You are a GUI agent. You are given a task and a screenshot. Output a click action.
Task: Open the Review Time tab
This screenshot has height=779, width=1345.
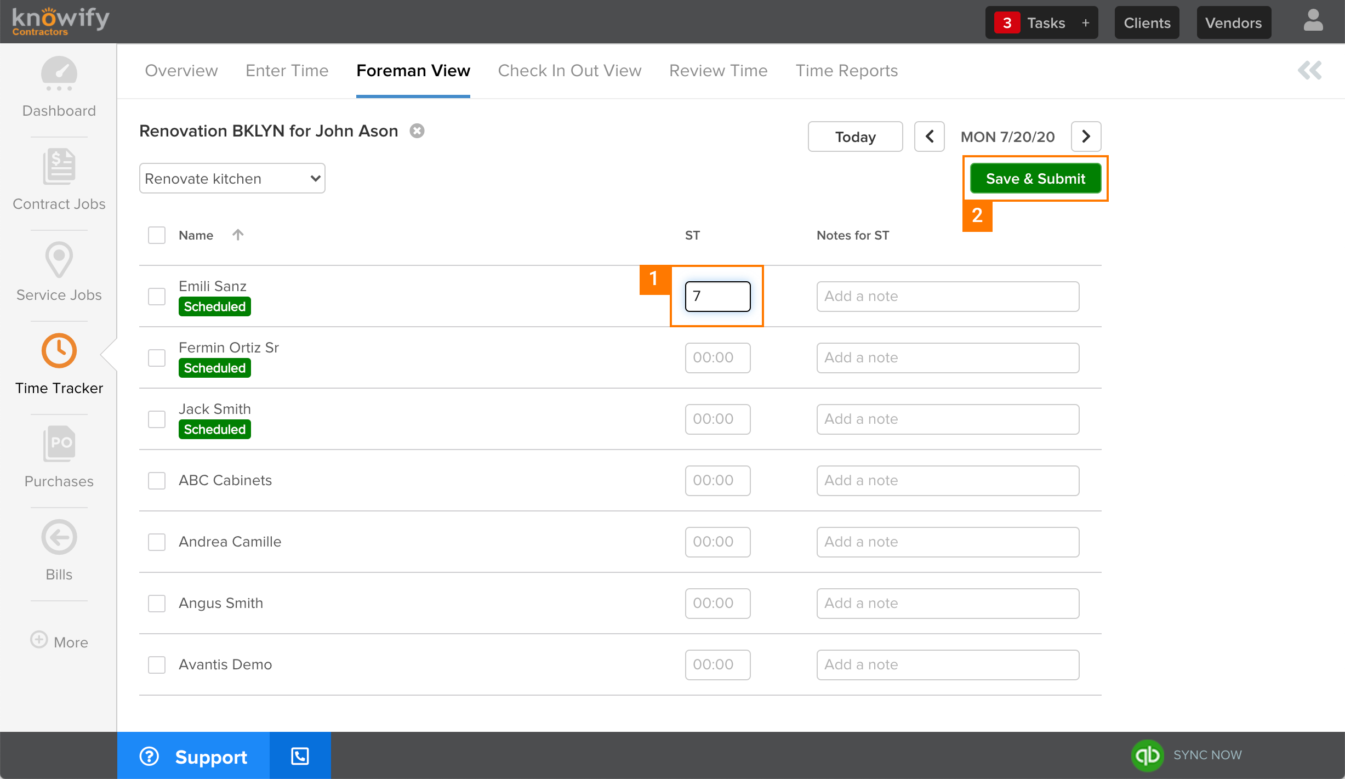[719, 71]
